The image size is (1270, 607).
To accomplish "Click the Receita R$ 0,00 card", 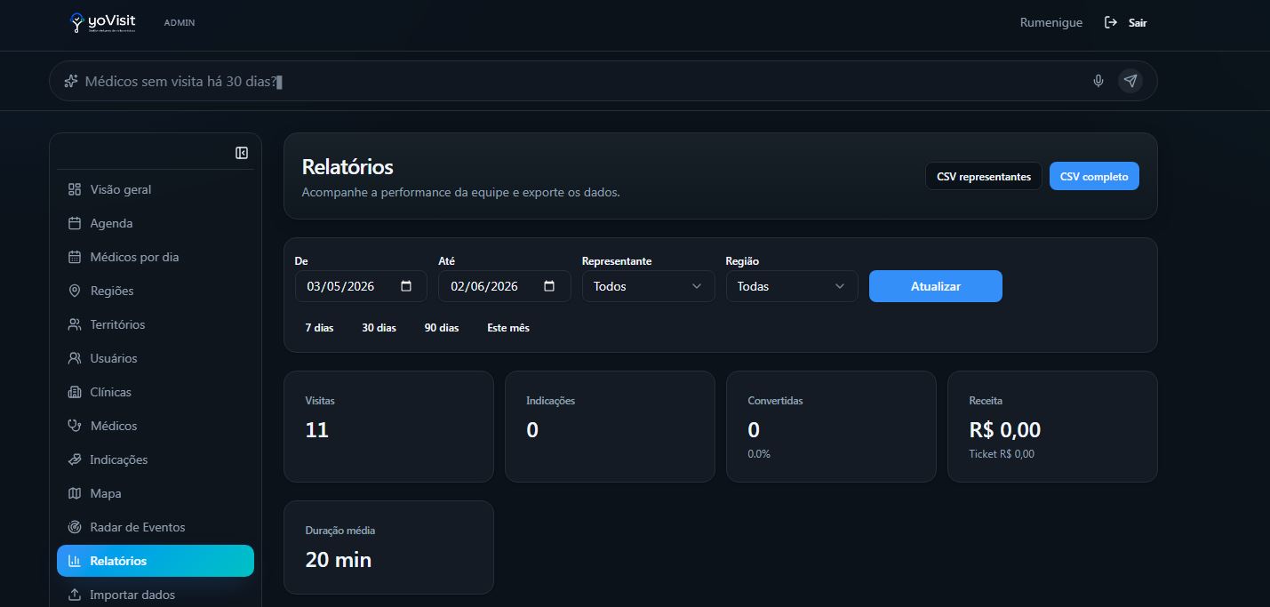I will 1052,427.
